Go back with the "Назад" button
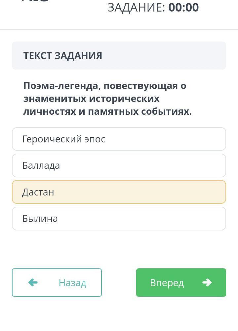 pos(57,283)
